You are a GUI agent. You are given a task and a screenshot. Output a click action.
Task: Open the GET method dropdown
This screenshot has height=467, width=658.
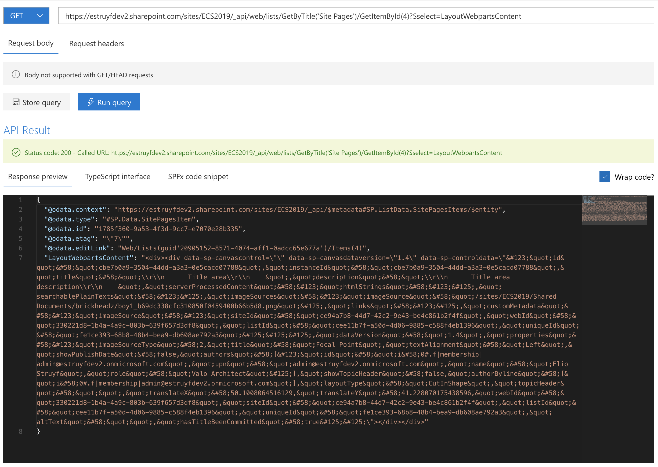point(26,16)
